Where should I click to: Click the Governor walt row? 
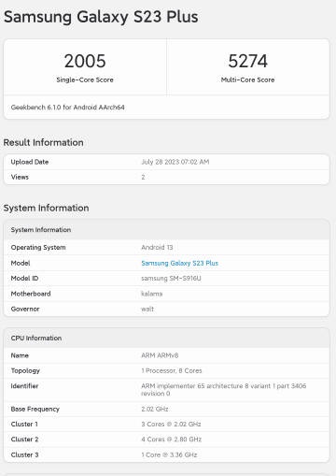click(166, 309)
